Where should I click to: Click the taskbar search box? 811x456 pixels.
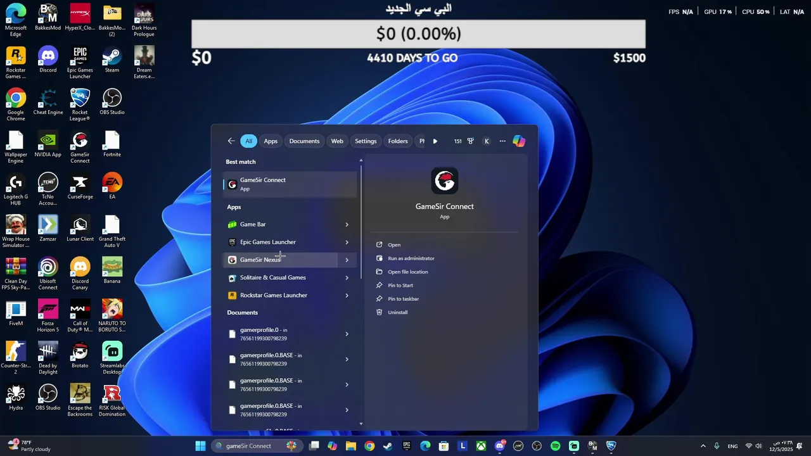(x=256, y=446)
